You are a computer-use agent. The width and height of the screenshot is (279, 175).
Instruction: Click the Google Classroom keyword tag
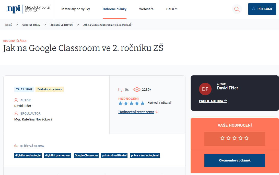point(86,155)
